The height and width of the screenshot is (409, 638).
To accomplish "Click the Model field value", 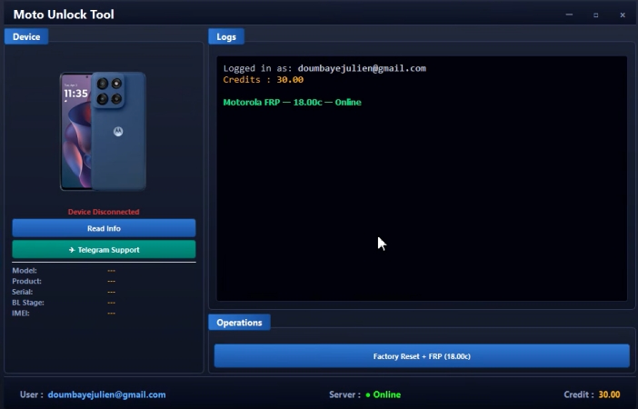I will [111, 271].
